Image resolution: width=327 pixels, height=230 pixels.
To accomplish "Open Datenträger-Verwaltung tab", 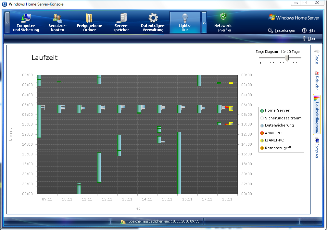I will (153, 22).
